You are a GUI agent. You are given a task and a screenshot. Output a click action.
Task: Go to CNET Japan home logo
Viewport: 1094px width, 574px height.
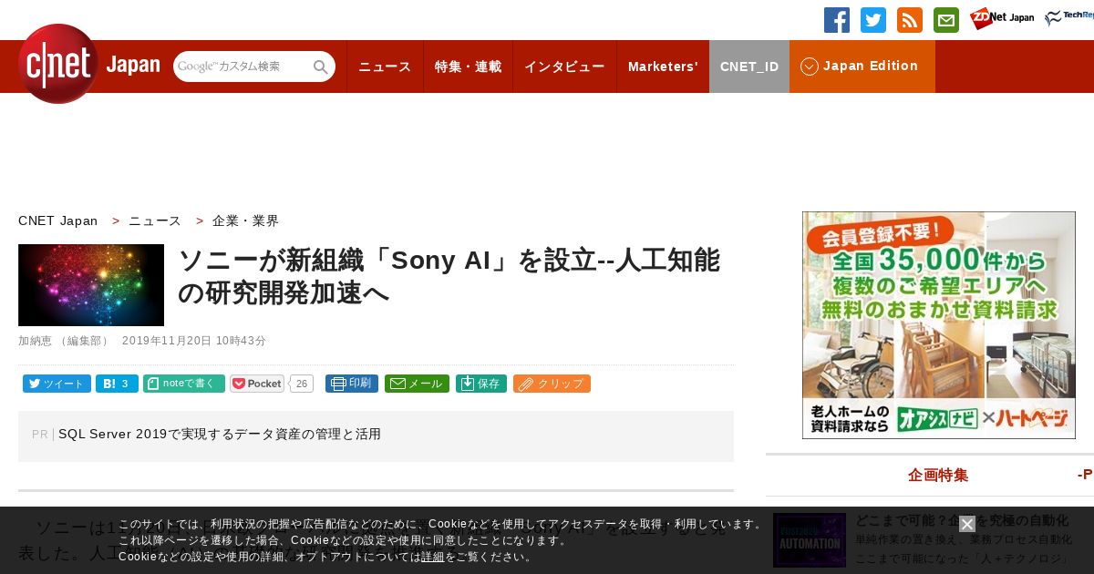88,65
